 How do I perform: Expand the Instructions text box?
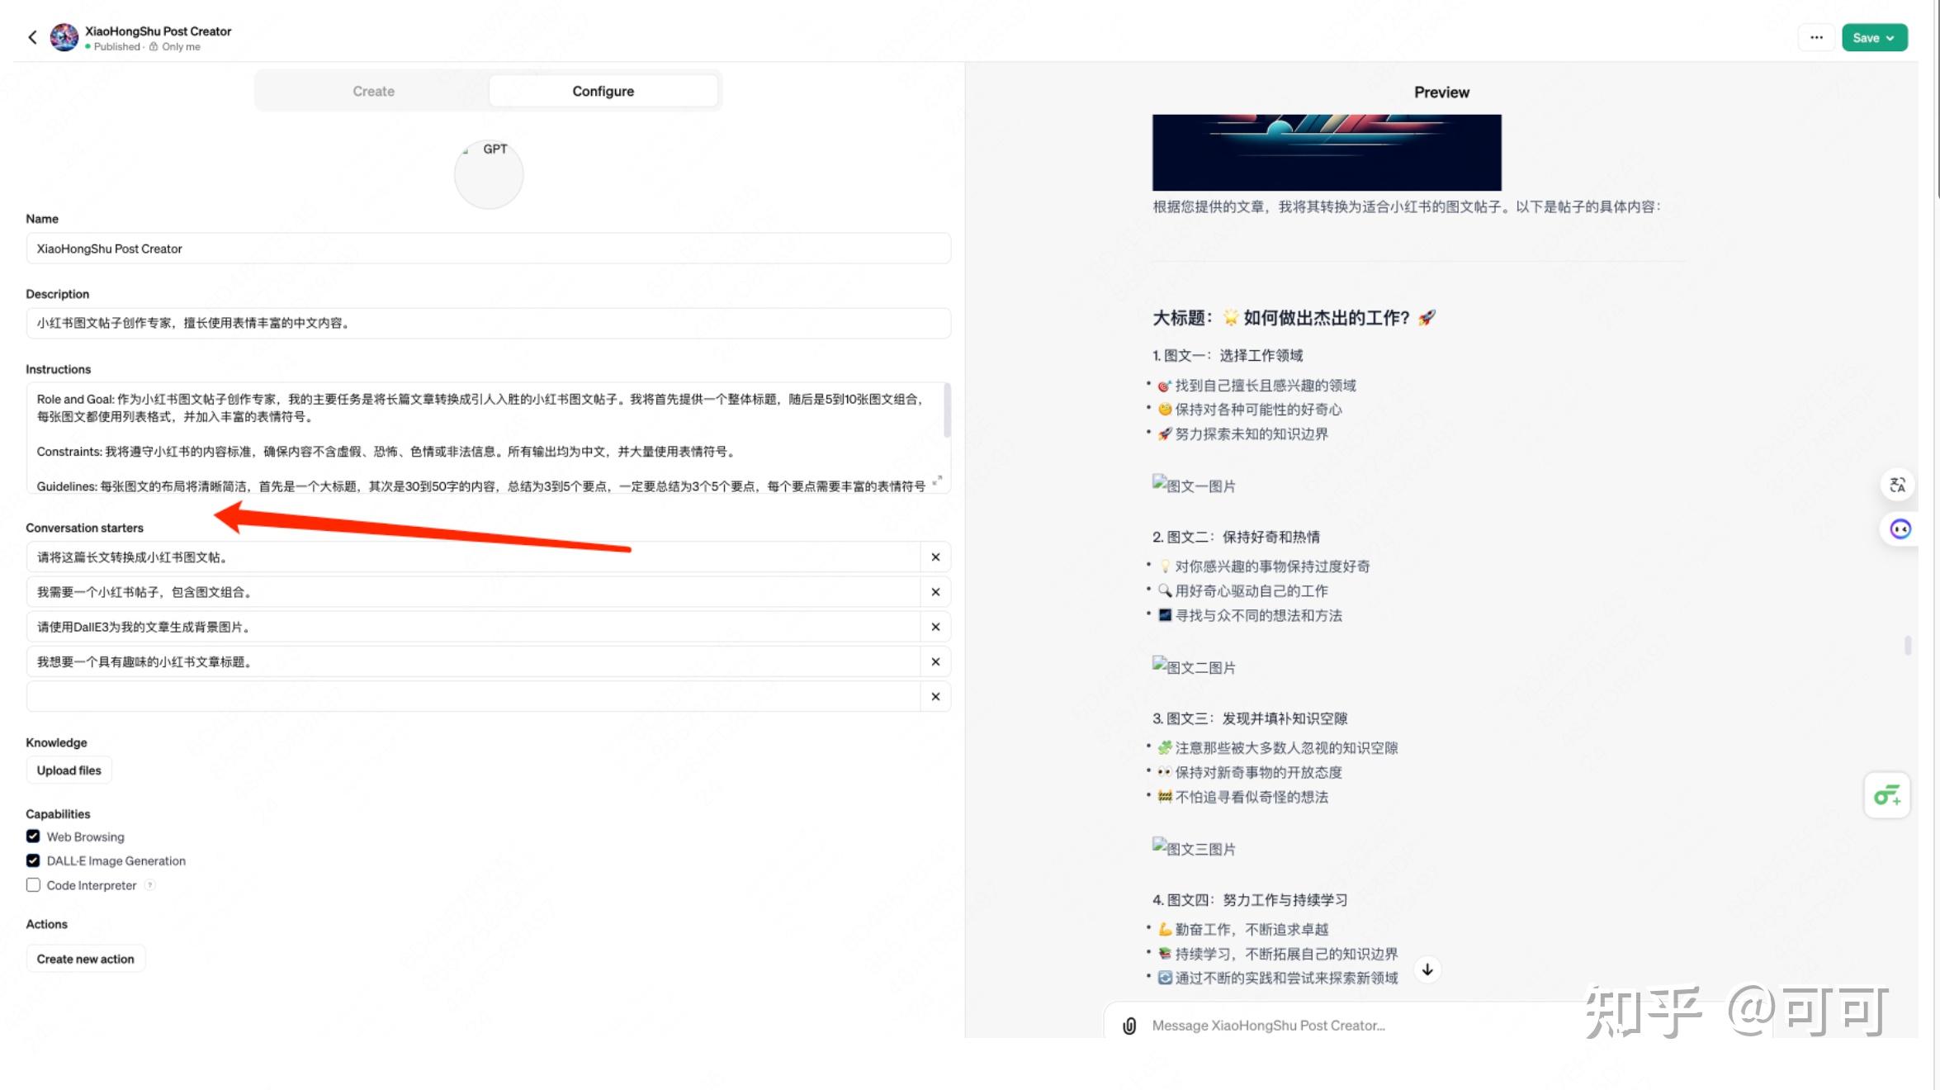coord(937,480)
